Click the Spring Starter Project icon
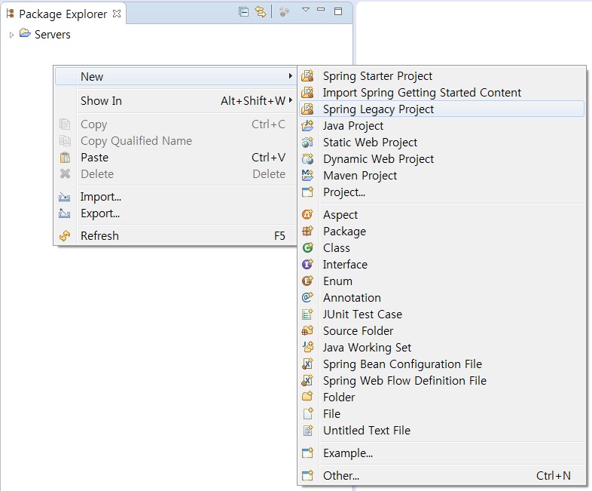 click(x=307, y=75)
